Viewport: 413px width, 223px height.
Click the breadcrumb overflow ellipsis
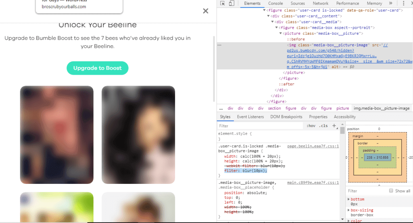coord(221,108)
